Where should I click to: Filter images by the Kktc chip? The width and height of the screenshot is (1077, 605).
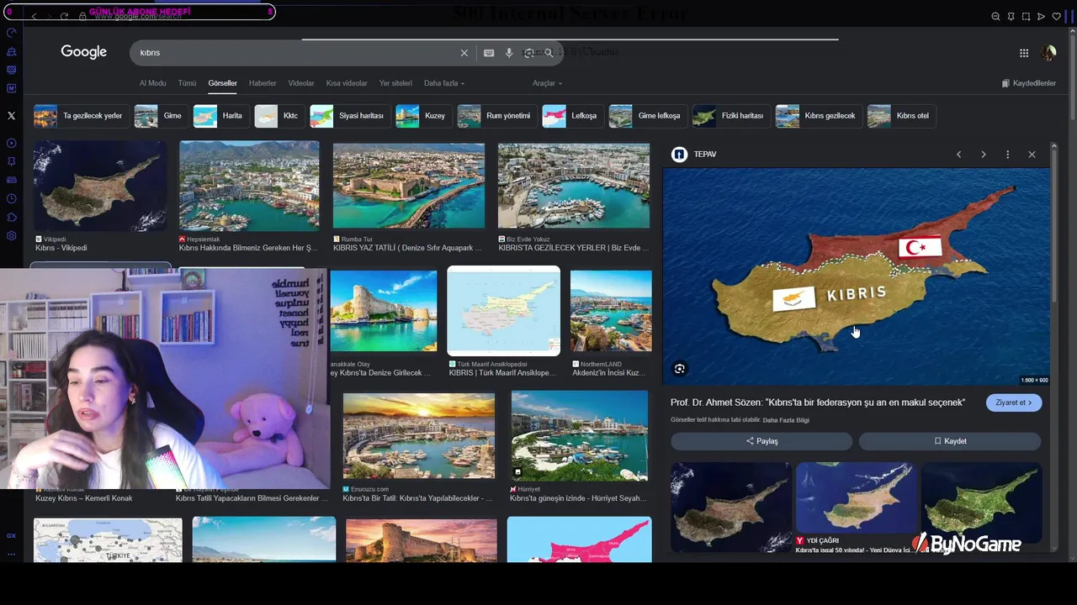(279, 116)
